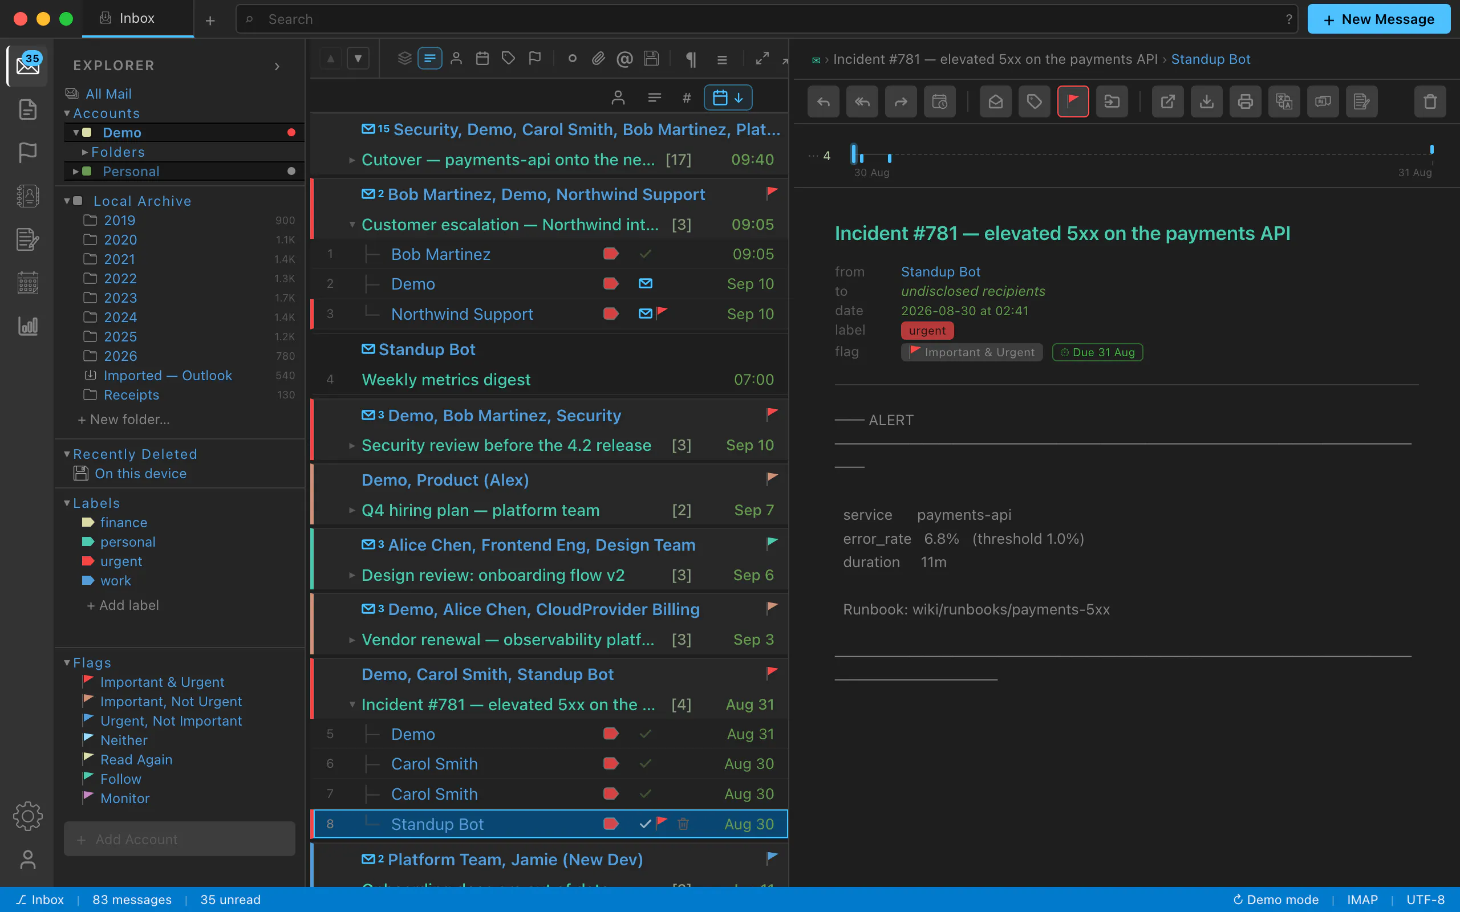Viewport: 1460px width, 912px height.
Task: Toggle the red flag button in message toolbar
Action: [1073, 101]
